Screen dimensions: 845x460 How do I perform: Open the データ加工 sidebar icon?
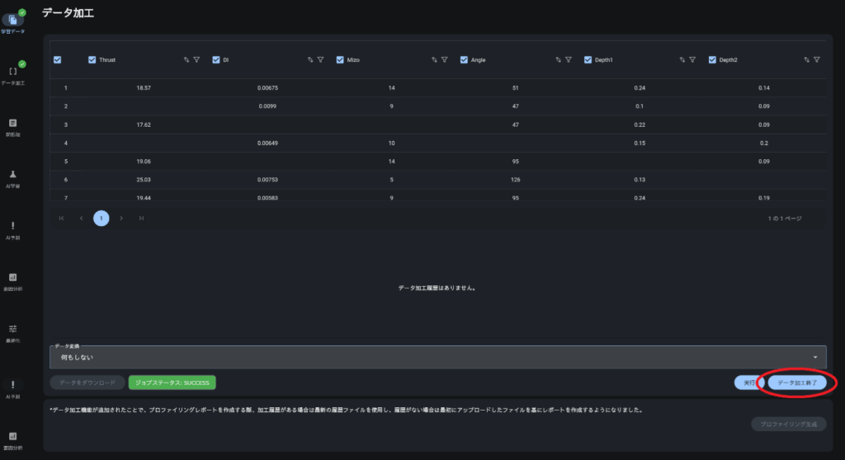(12, 72)
